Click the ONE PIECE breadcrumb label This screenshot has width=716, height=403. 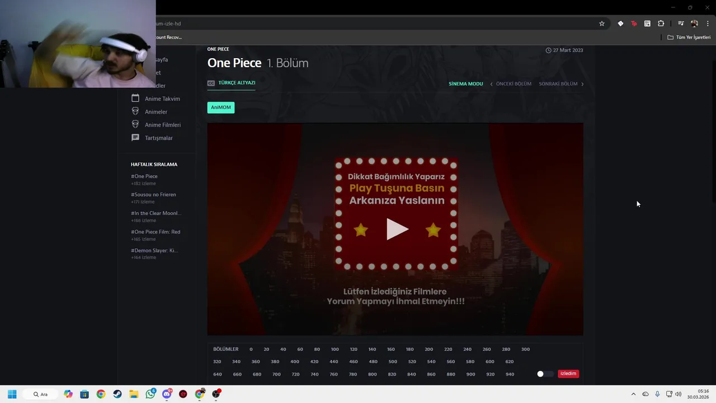tap(218, 49)
